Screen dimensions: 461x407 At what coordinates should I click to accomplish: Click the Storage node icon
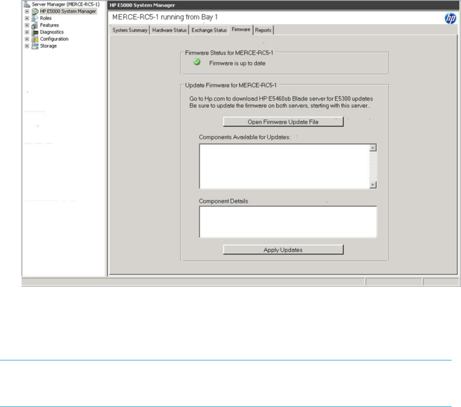click(35, 46)
